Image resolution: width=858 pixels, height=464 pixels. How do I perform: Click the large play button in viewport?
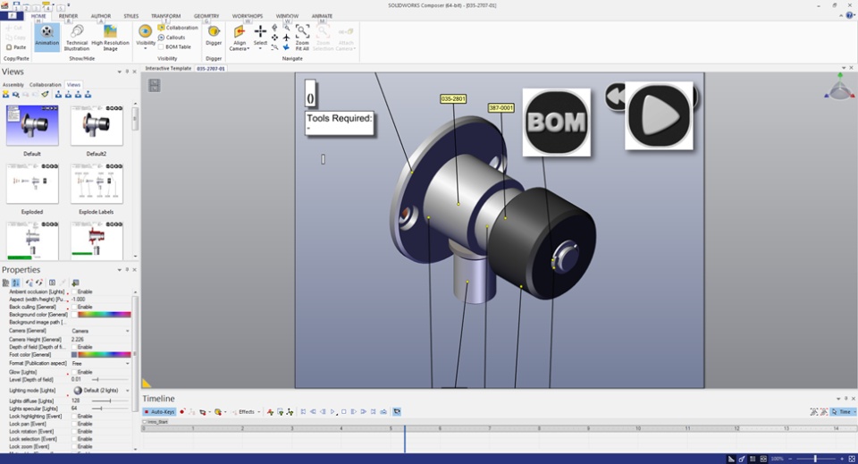[659, 115]
